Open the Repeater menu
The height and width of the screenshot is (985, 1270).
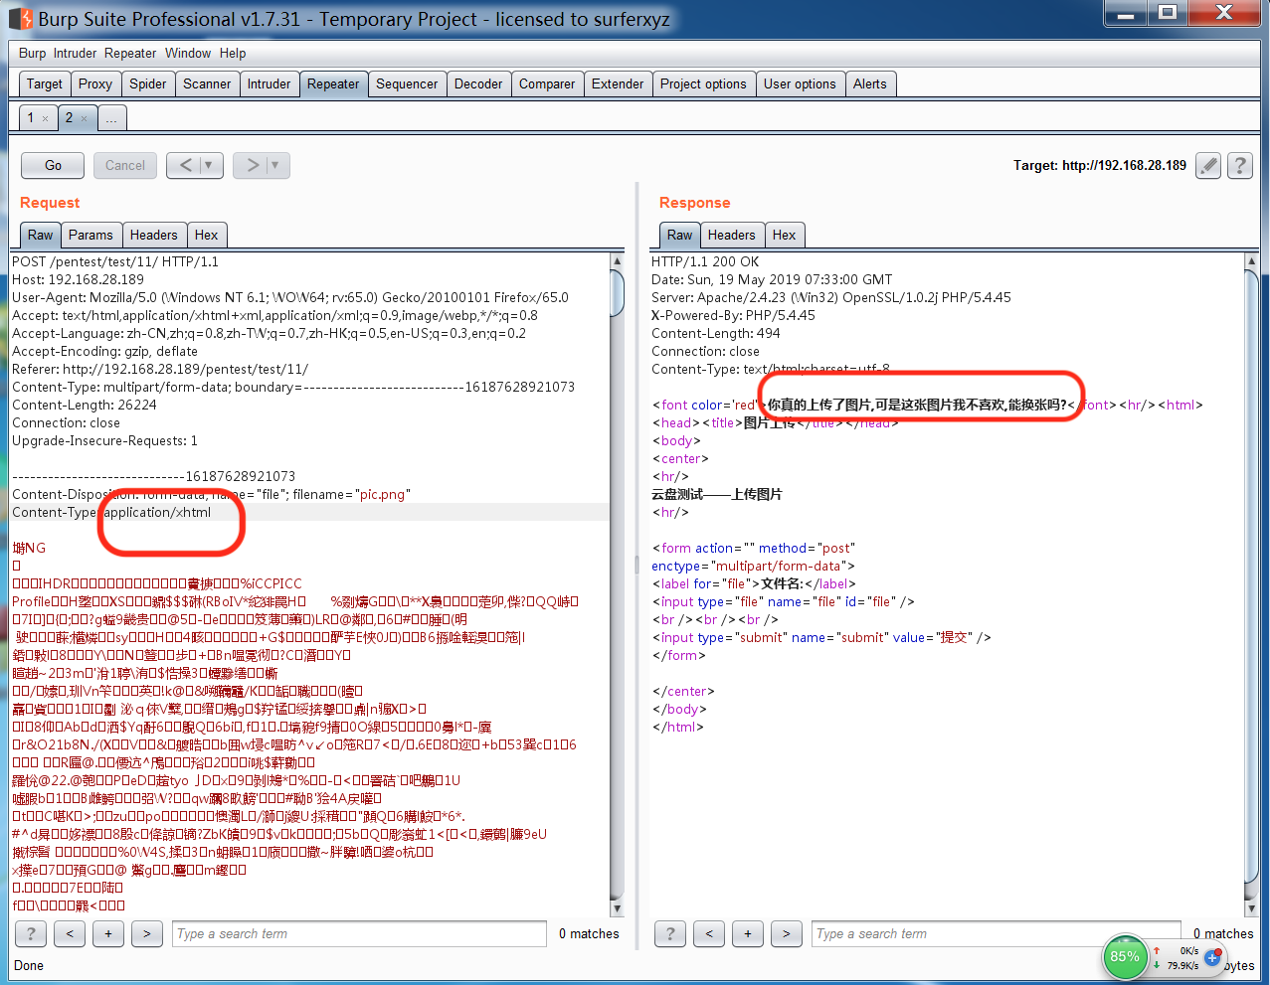(130, 53)
